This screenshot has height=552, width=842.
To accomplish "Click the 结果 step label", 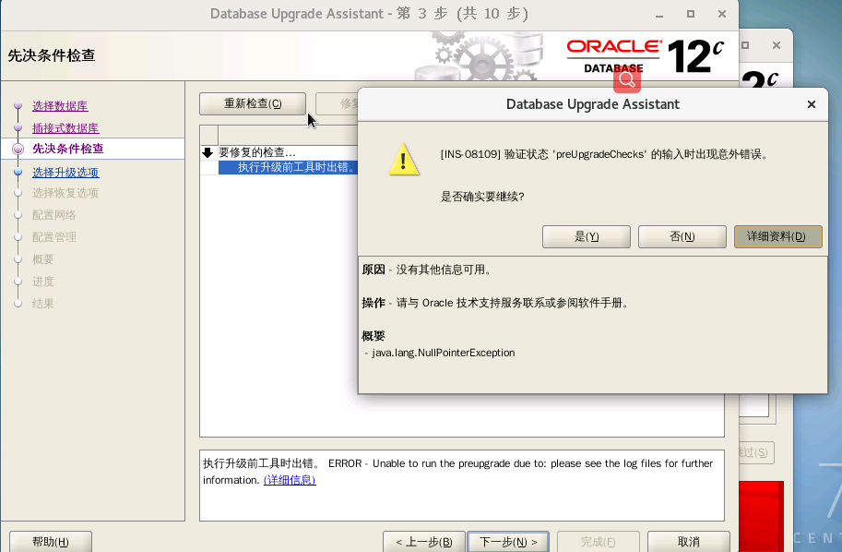I will click(43, 303).
